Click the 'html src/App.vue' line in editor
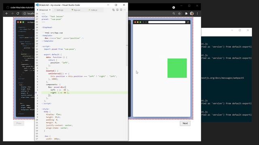This screenshot has width=259, height=145. tap(52, 33)
